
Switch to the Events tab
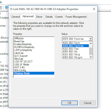tap(59, 17)
